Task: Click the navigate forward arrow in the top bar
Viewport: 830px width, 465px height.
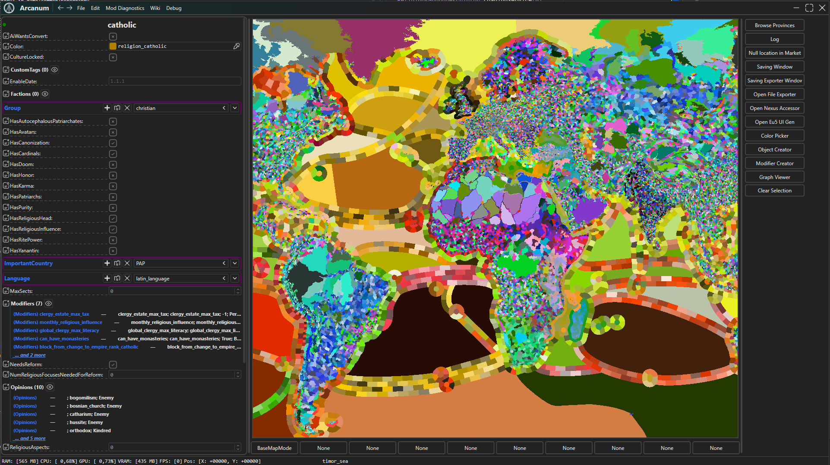Action: coord(69,8)
